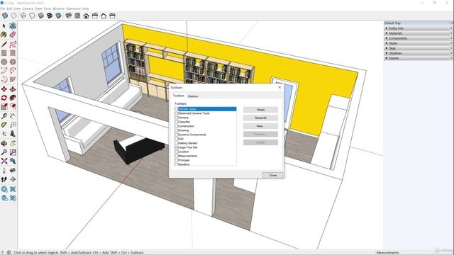Expand the Shadows tray panel
The width and height of the screenshot is (454, 255).
point(419,53)
